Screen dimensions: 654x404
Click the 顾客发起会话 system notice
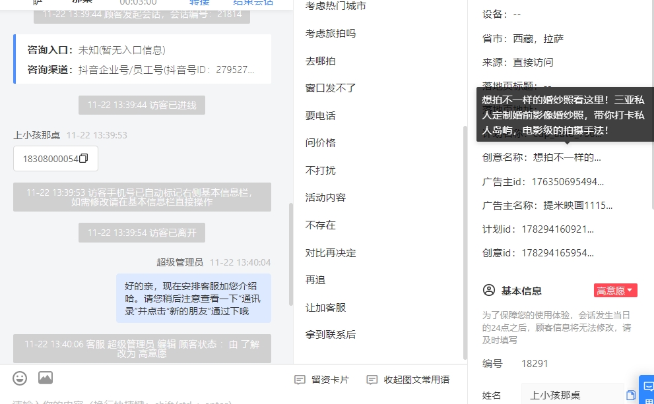pyautogui.click(x=142, y=14)
